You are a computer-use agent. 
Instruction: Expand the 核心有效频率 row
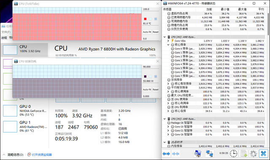(x=168, y=84)
